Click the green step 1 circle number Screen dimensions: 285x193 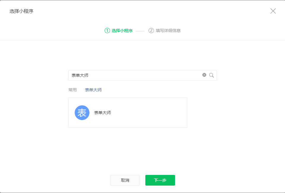point(107,31)
